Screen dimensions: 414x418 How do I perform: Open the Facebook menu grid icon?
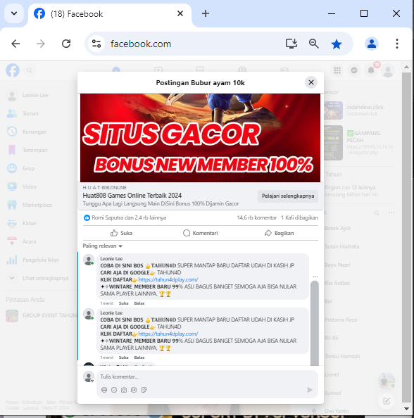[x=337, y=70]
